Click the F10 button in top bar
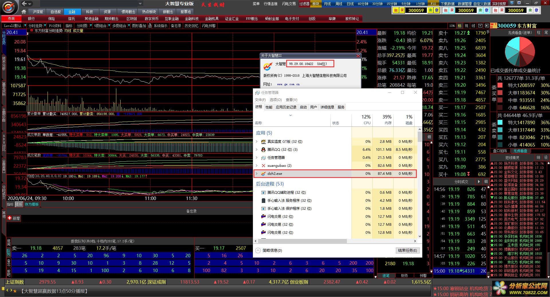Screen dimensions: 550x297 tap(433, 4)
